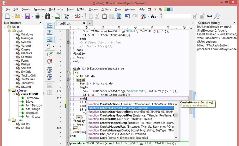Collapse the unSR root tree node
239x146 pixels.
coord(5,27)
